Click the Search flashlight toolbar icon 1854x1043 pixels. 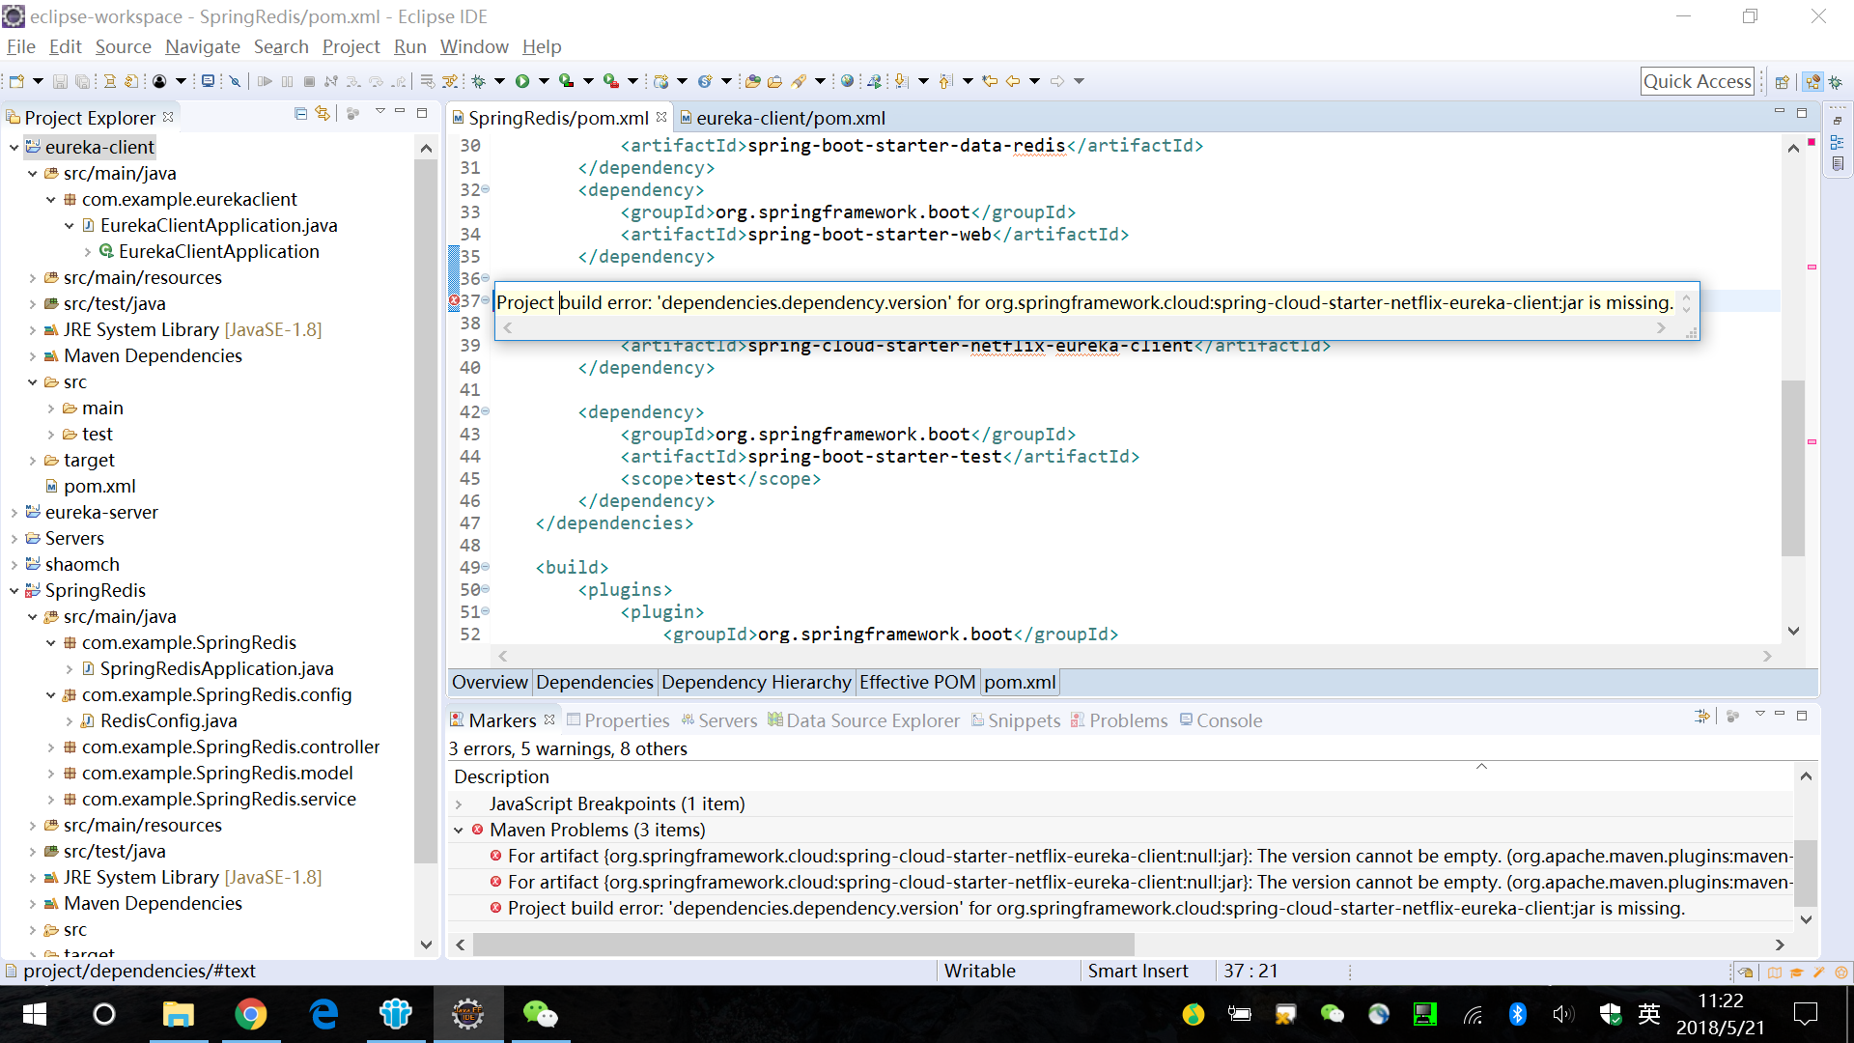(799, 81)
